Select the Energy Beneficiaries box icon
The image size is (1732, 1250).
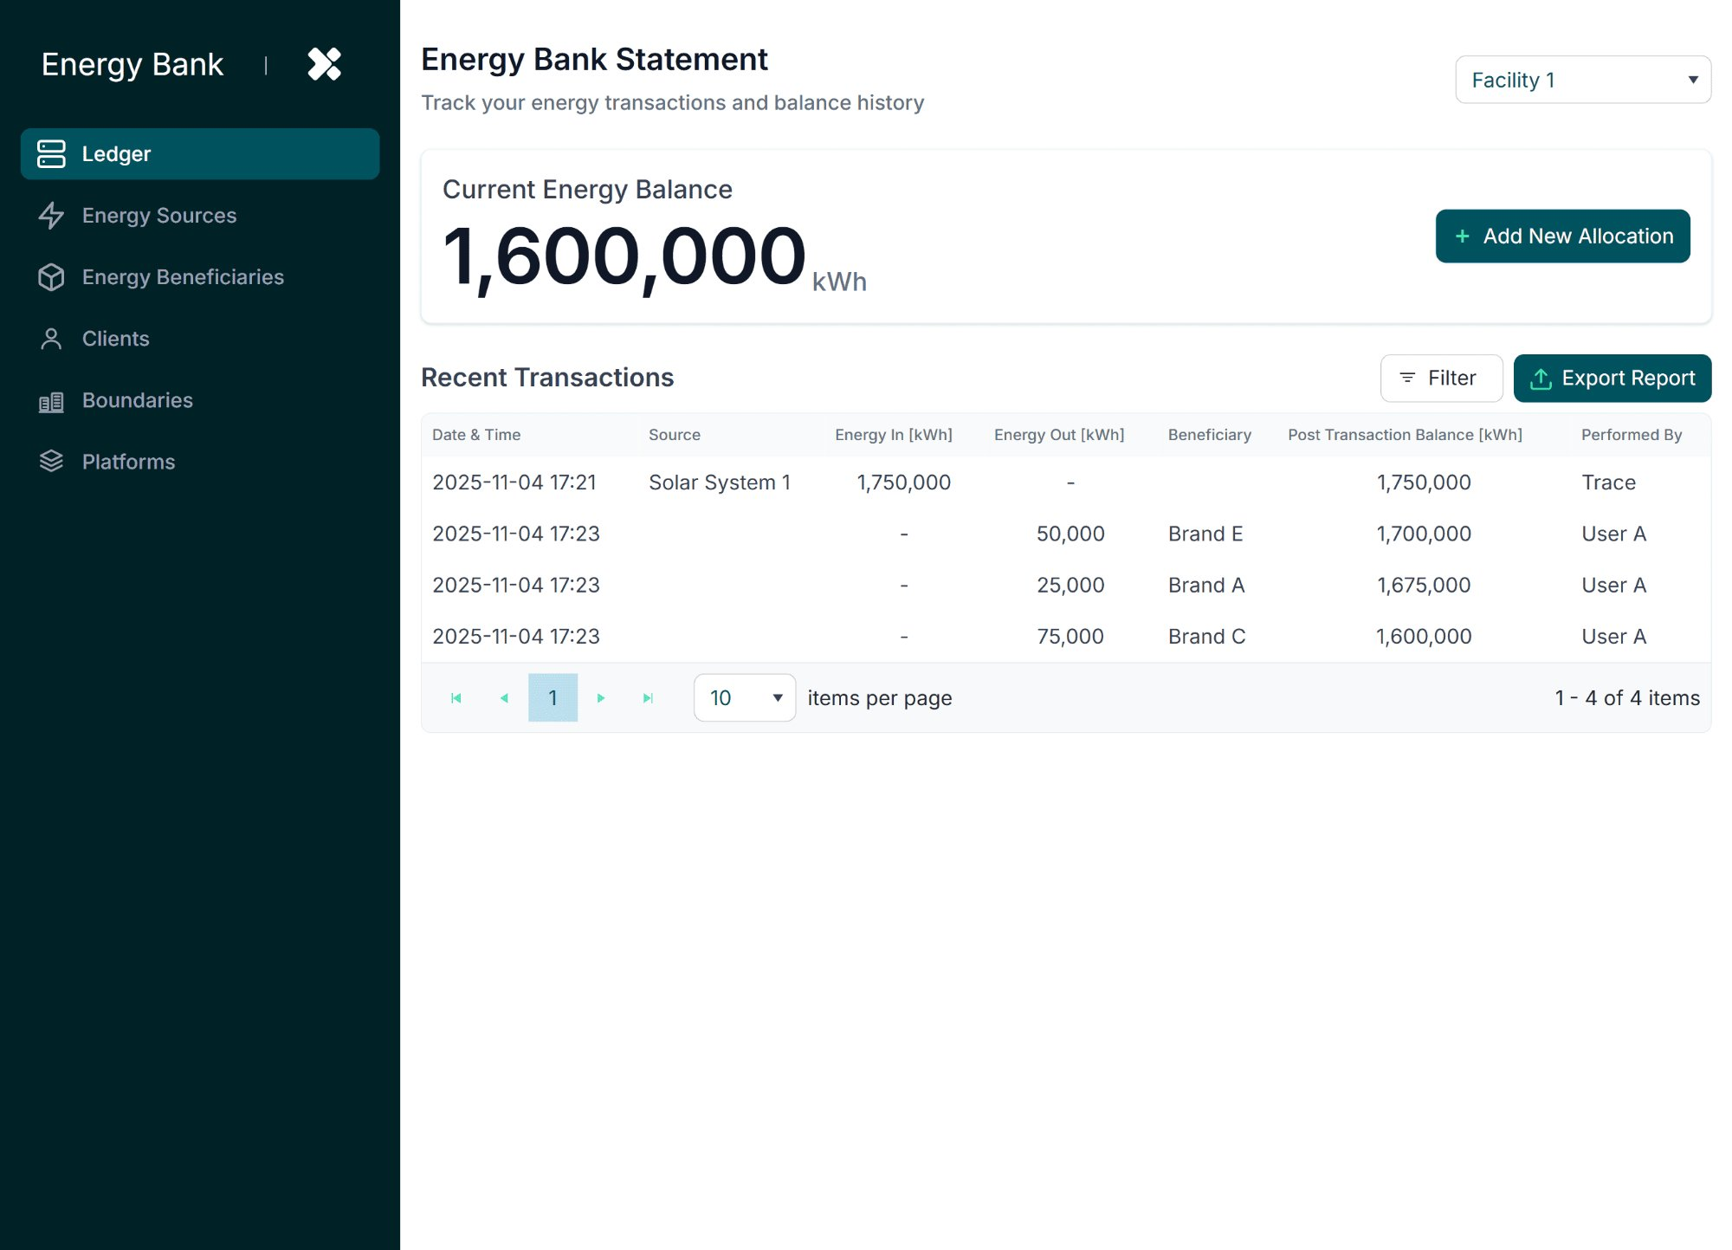(x=52, y=277)
